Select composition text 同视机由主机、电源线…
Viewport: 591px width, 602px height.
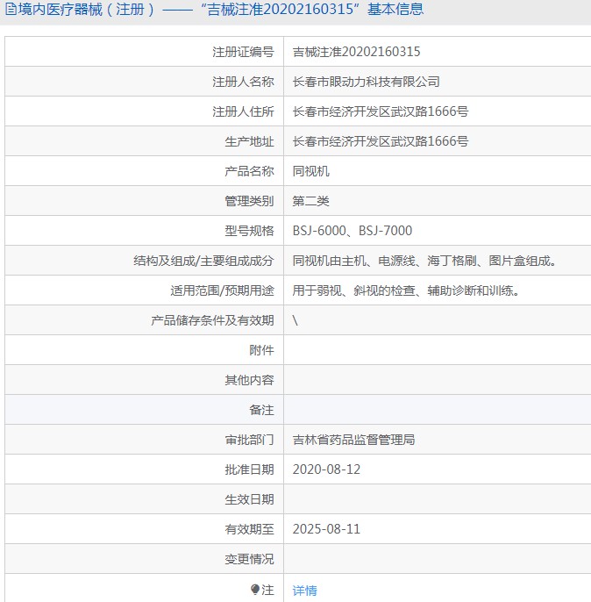pyautogui.click(x=424, y=261)
